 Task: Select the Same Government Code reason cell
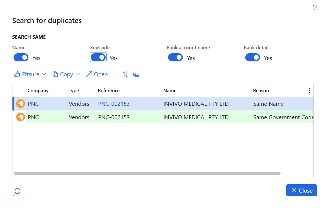click(282, 117)
